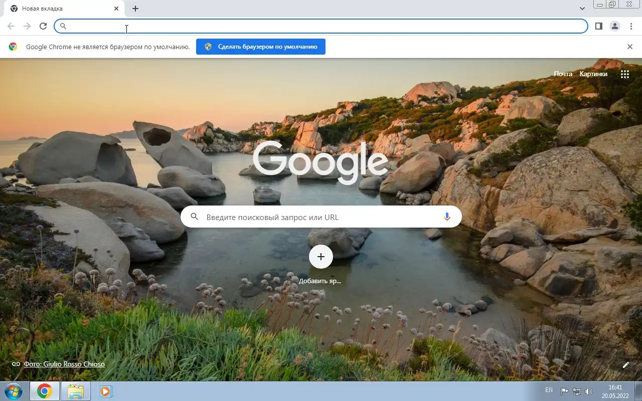This screenshot has width=642, height=401.
Task: Click the EN language indicator
Action: point(549,390)
